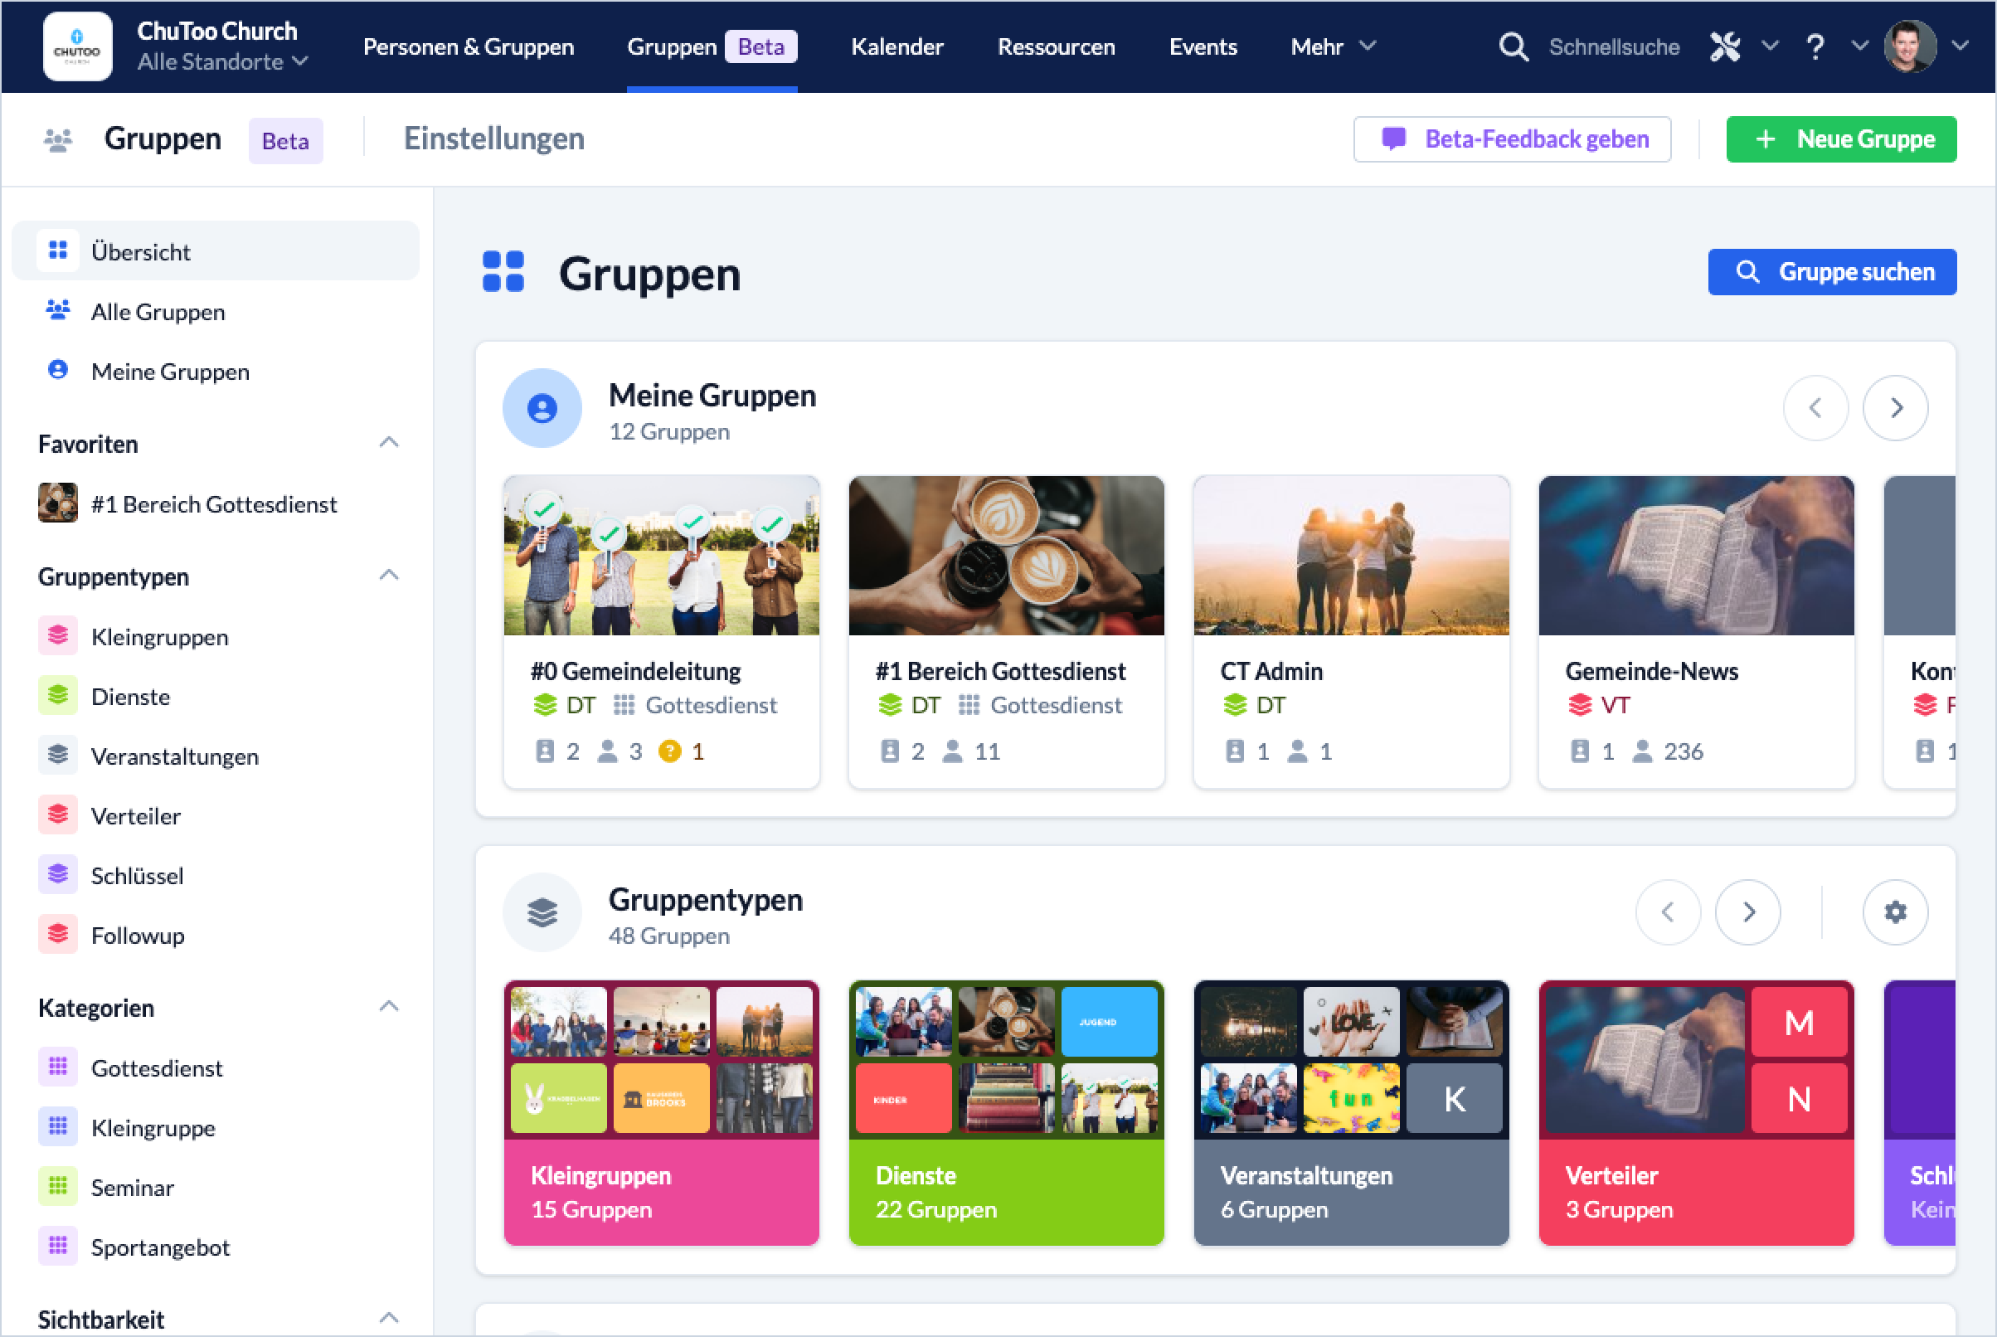
Task: Switch to the Einstellungen tab
Action: 493,139
